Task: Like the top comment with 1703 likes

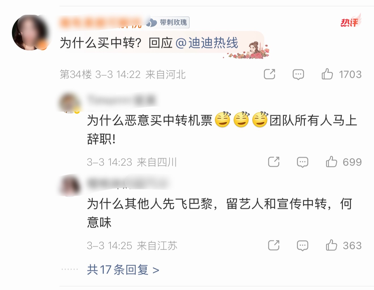Action: click(341, 74)
